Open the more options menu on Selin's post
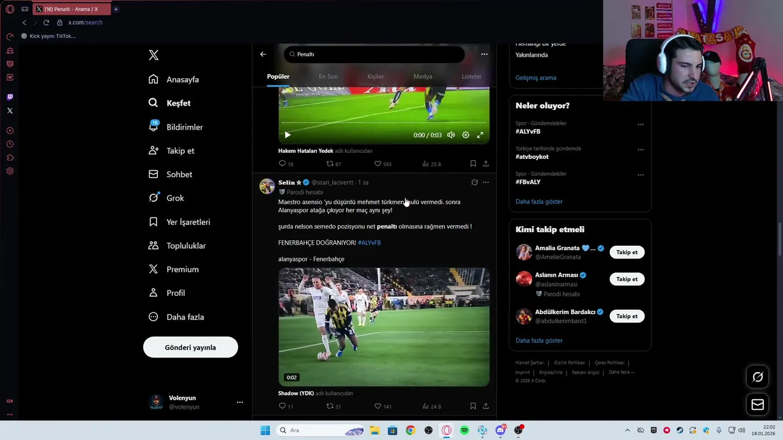The image size is (783, 440). click(486, 182)
